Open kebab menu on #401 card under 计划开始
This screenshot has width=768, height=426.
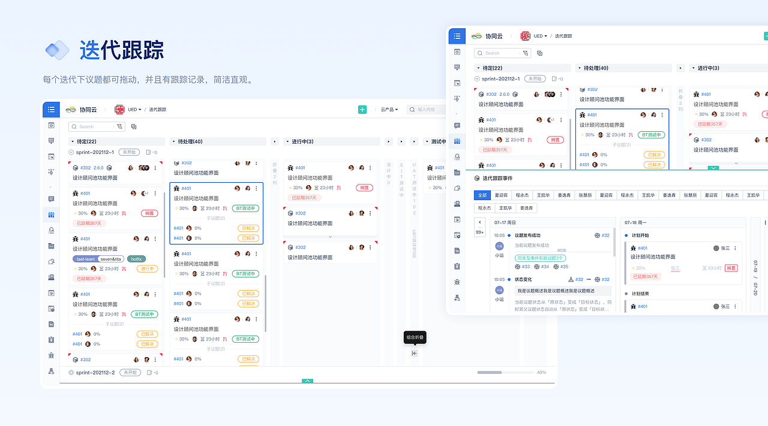735,248
